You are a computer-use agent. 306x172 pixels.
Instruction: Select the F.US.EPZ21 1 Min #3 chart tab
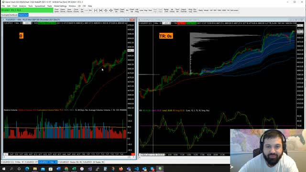click(x=48, y=162)
